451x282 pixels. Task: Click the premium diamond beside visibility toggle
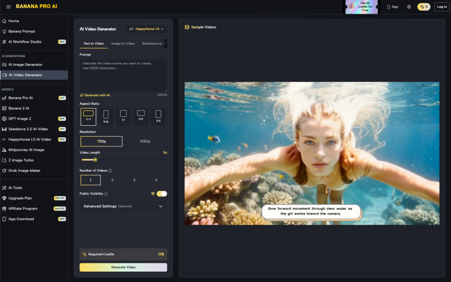tap(153, 194)
